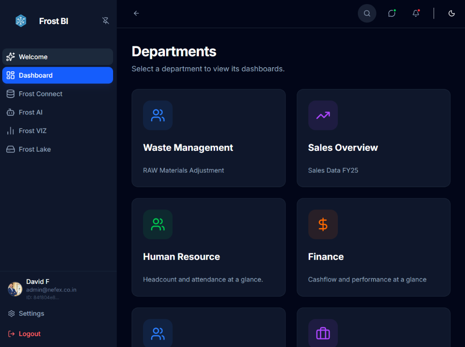Click the Finance dollar sign icon

tap(323, 224)
